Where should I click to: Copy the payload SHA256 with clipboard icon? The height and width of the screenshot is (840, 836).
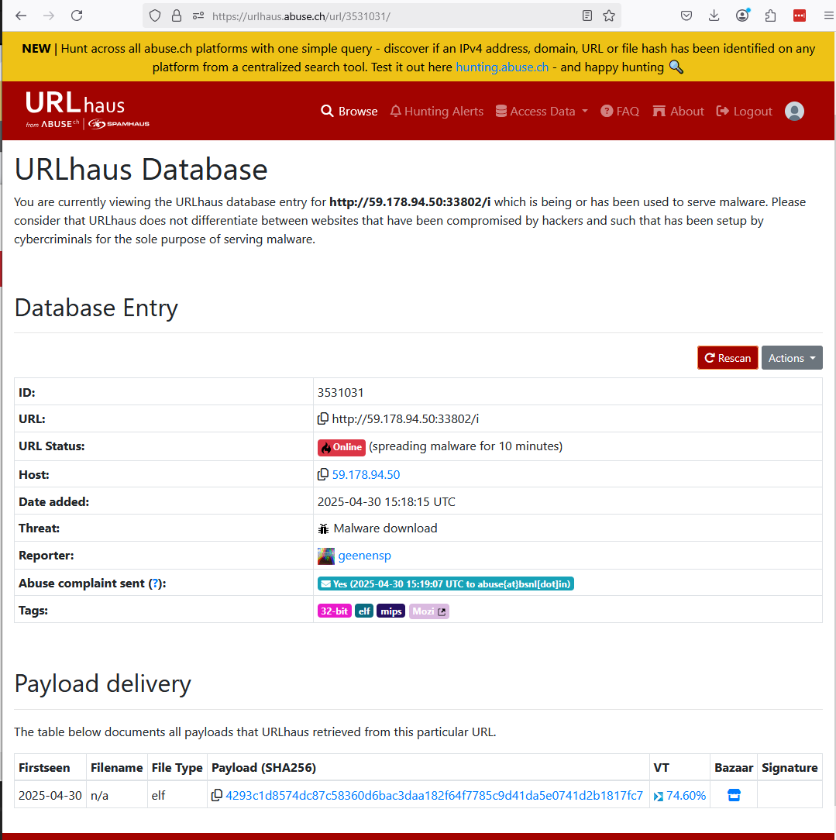(217, 795)
